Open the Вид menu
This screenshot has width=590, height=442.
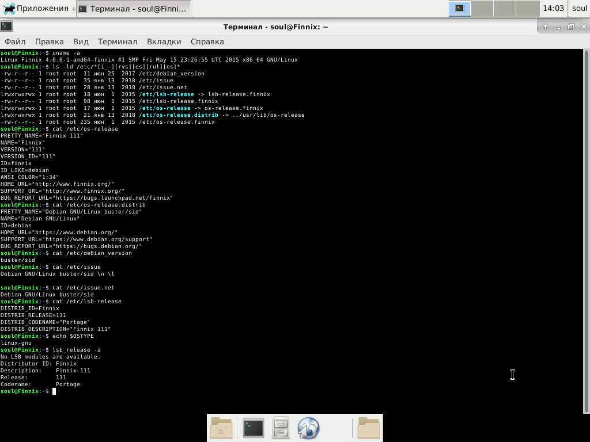coord(81,41)
